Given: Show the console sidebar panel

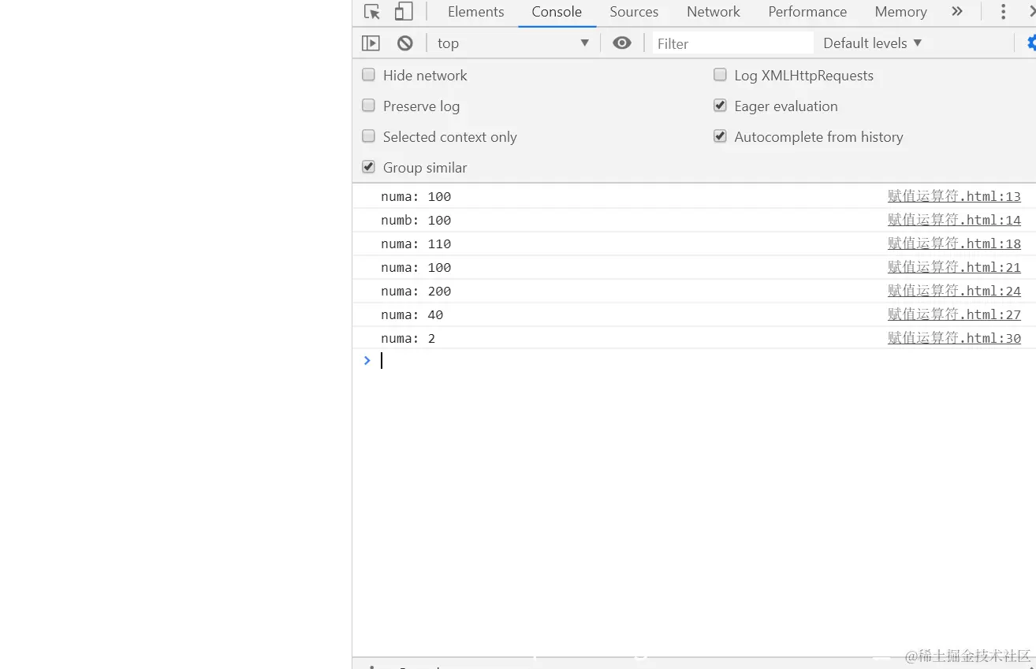Looking at the screenshot, I should click(x=371, y=43).
